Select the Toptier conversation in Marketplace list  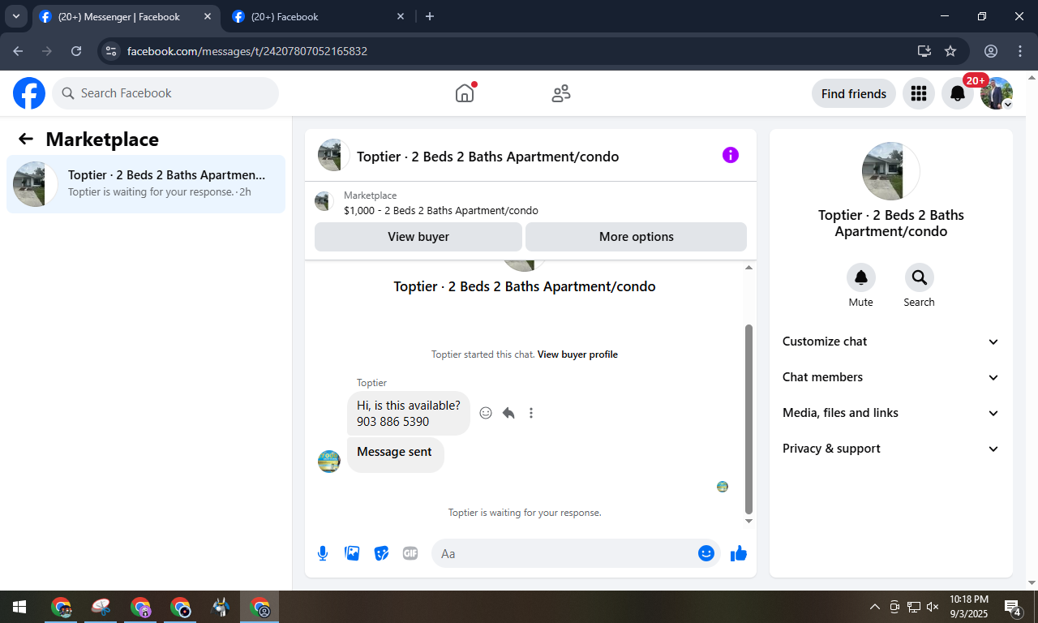[146, 184]
